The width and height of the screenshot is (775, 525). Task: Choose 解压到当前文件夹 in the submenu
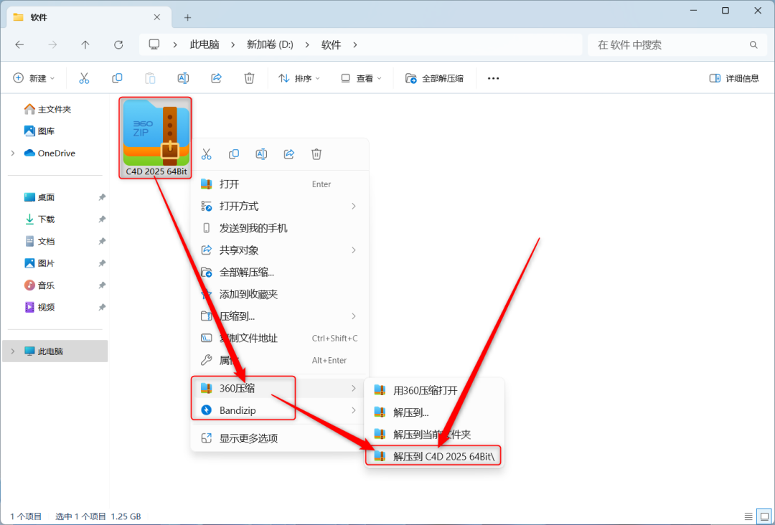pyautogui.click(x=434, y=435)
